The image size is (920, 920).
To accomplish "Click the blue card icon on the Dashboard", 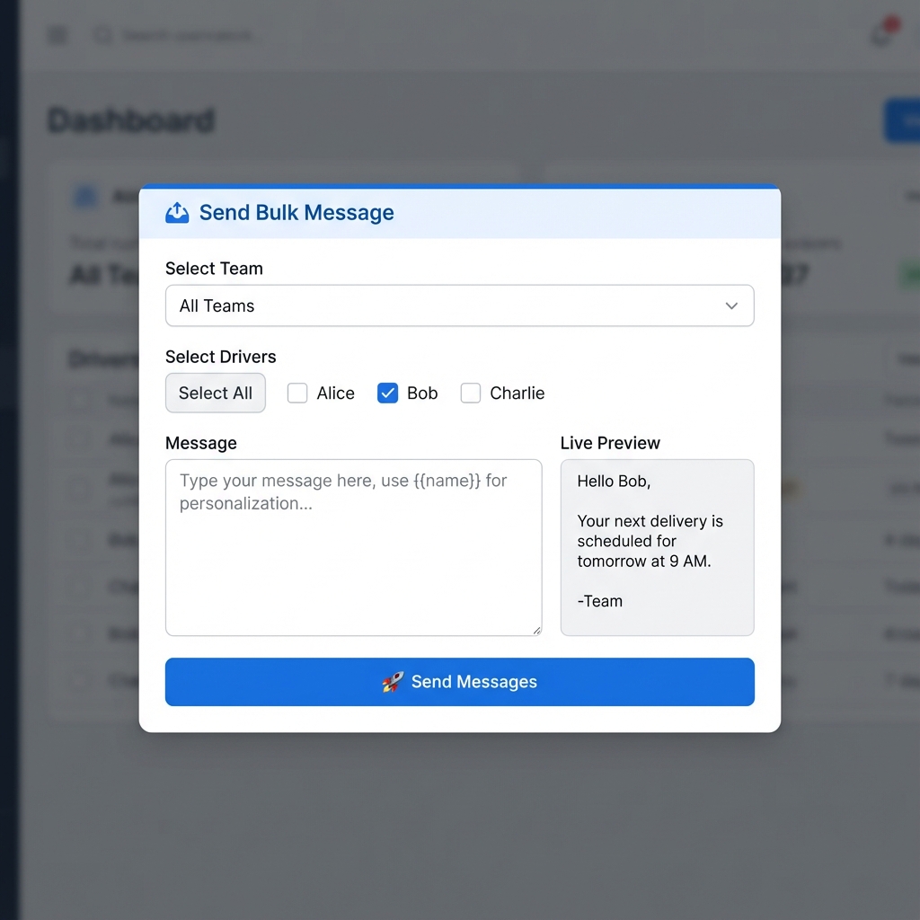I will (84, 196).
